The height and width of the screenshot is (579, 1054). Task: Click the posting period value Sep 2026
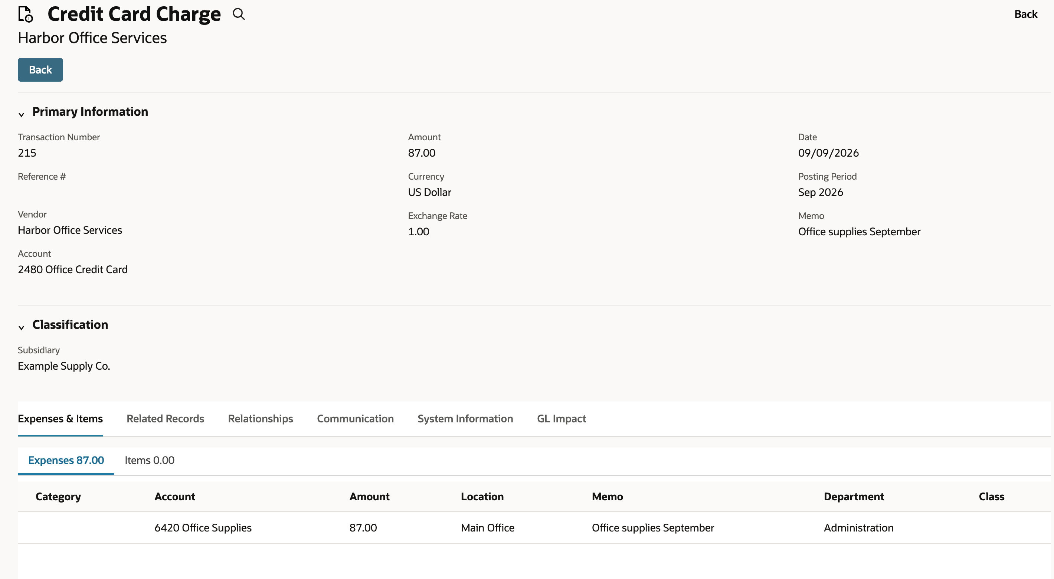point(820,192)
